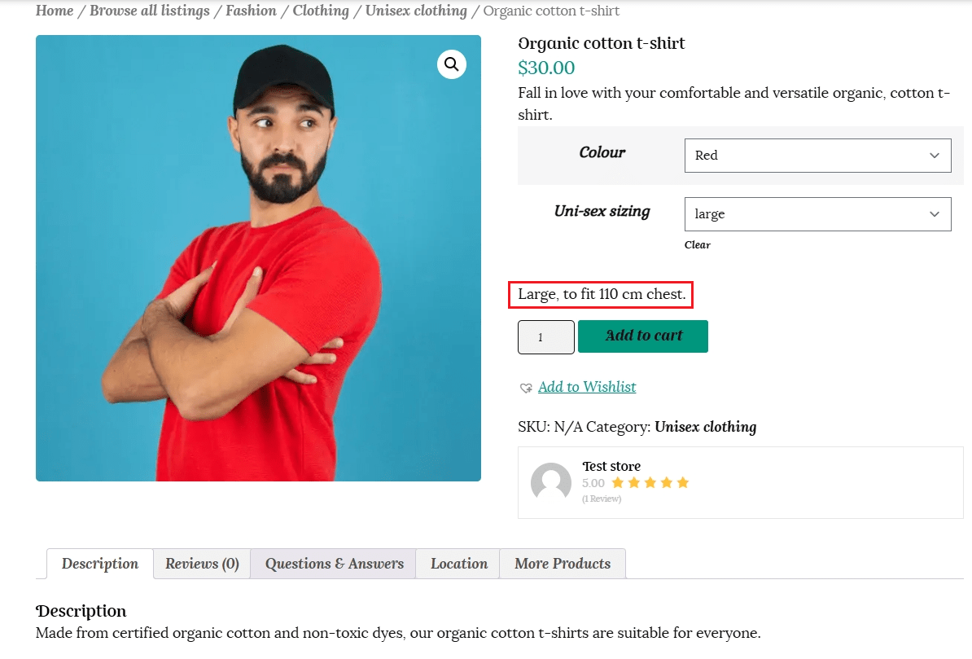The image size is (972, 659).
Task: Click the Unisex clothing category link
Action: (x=705, y=427)
